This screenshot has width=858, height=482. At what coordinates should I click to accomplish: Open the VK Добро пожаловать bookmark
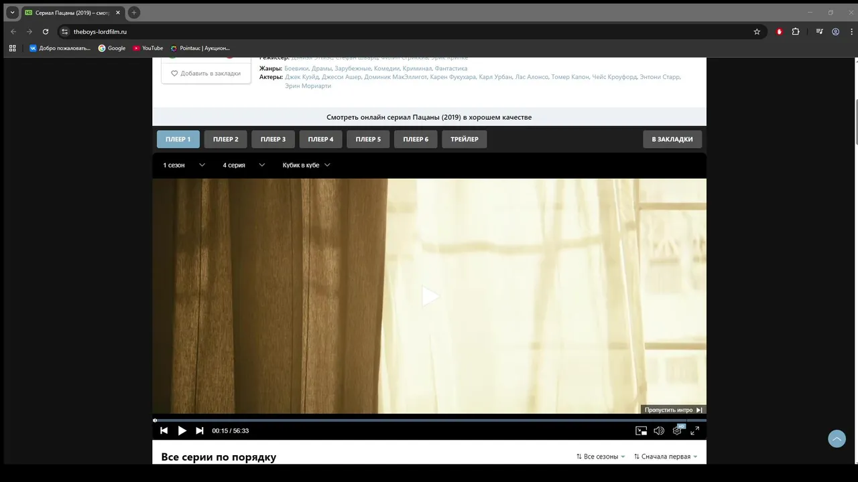pos(60,48)
